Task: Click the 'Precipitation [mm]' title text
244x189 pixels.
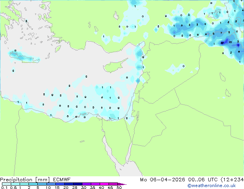Action: point(25,180)
